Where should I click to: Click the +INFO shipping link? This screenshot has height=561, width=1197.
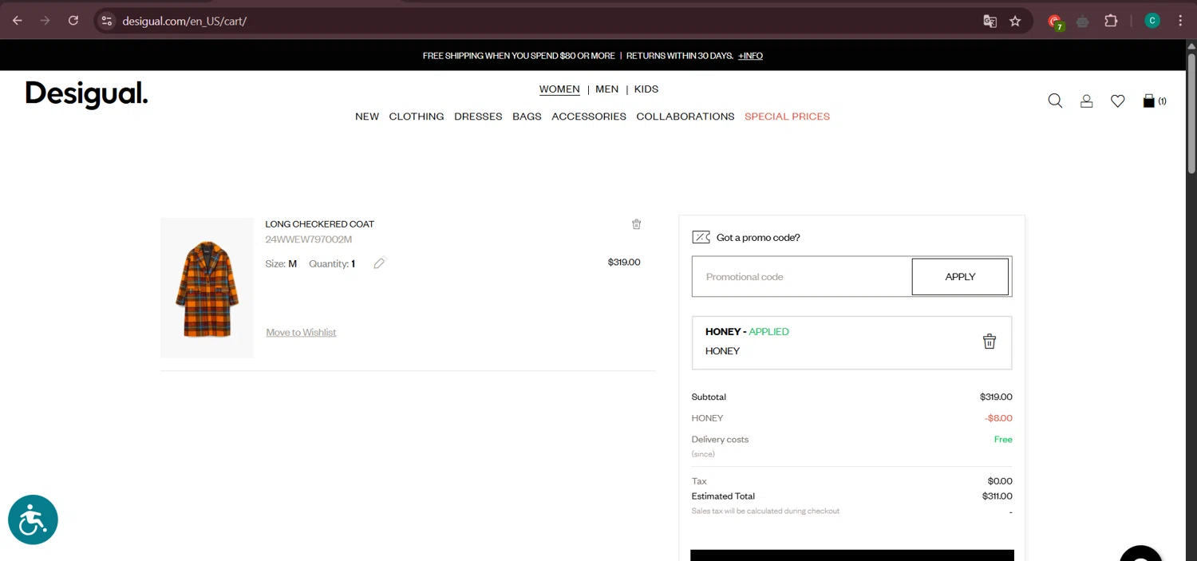click(750, 56)
